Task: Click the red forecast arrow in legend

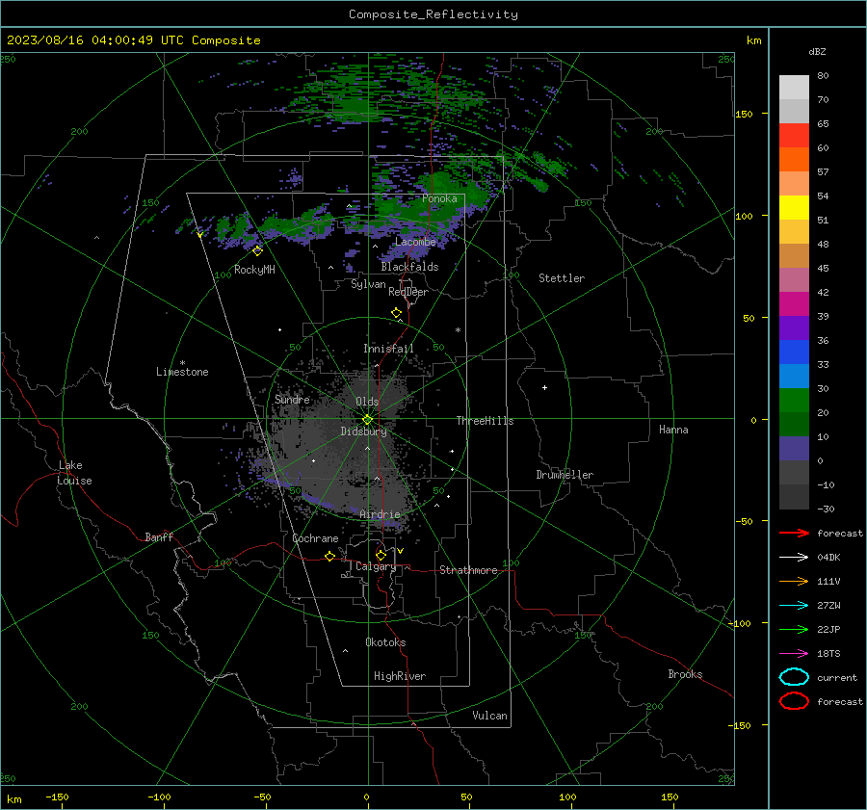Action: coord(794,533)
